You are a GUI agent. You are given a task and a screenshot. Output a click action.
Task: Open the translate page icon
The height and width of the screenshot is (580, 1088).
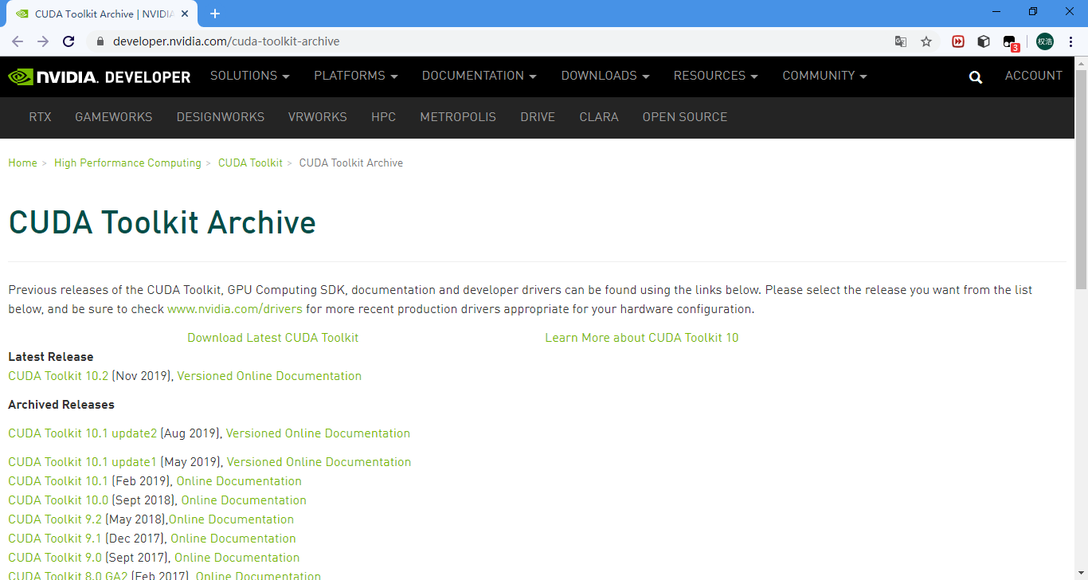901,41
